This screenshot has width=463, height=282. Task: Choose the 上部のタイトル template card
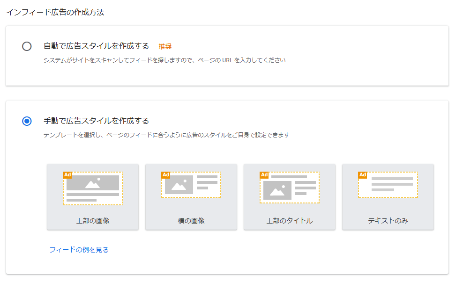pos(290,197)
